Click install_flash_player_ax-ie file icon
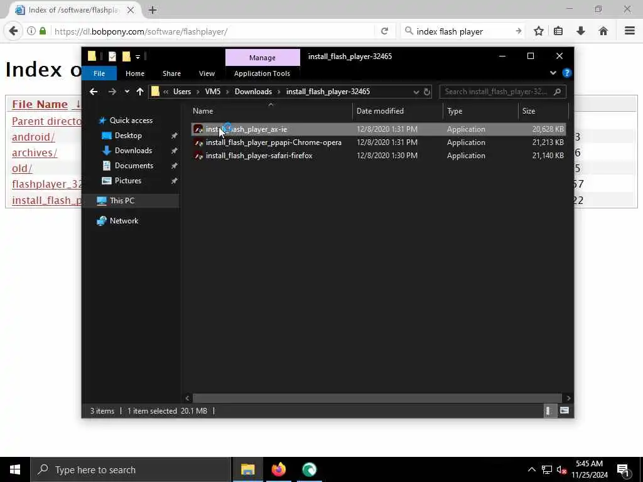The image size is (643, 482). (x=198, y=129)
